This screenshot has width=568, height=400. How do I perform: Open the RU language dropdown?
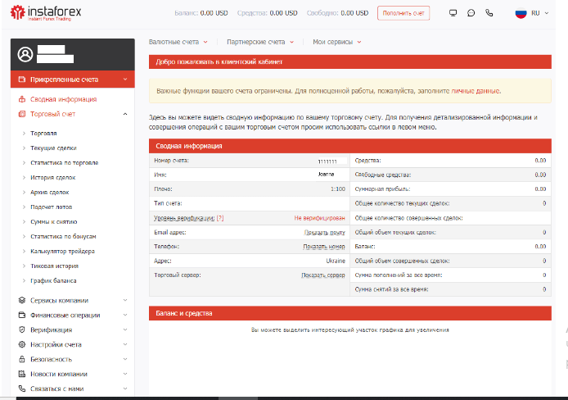point(540,13)
